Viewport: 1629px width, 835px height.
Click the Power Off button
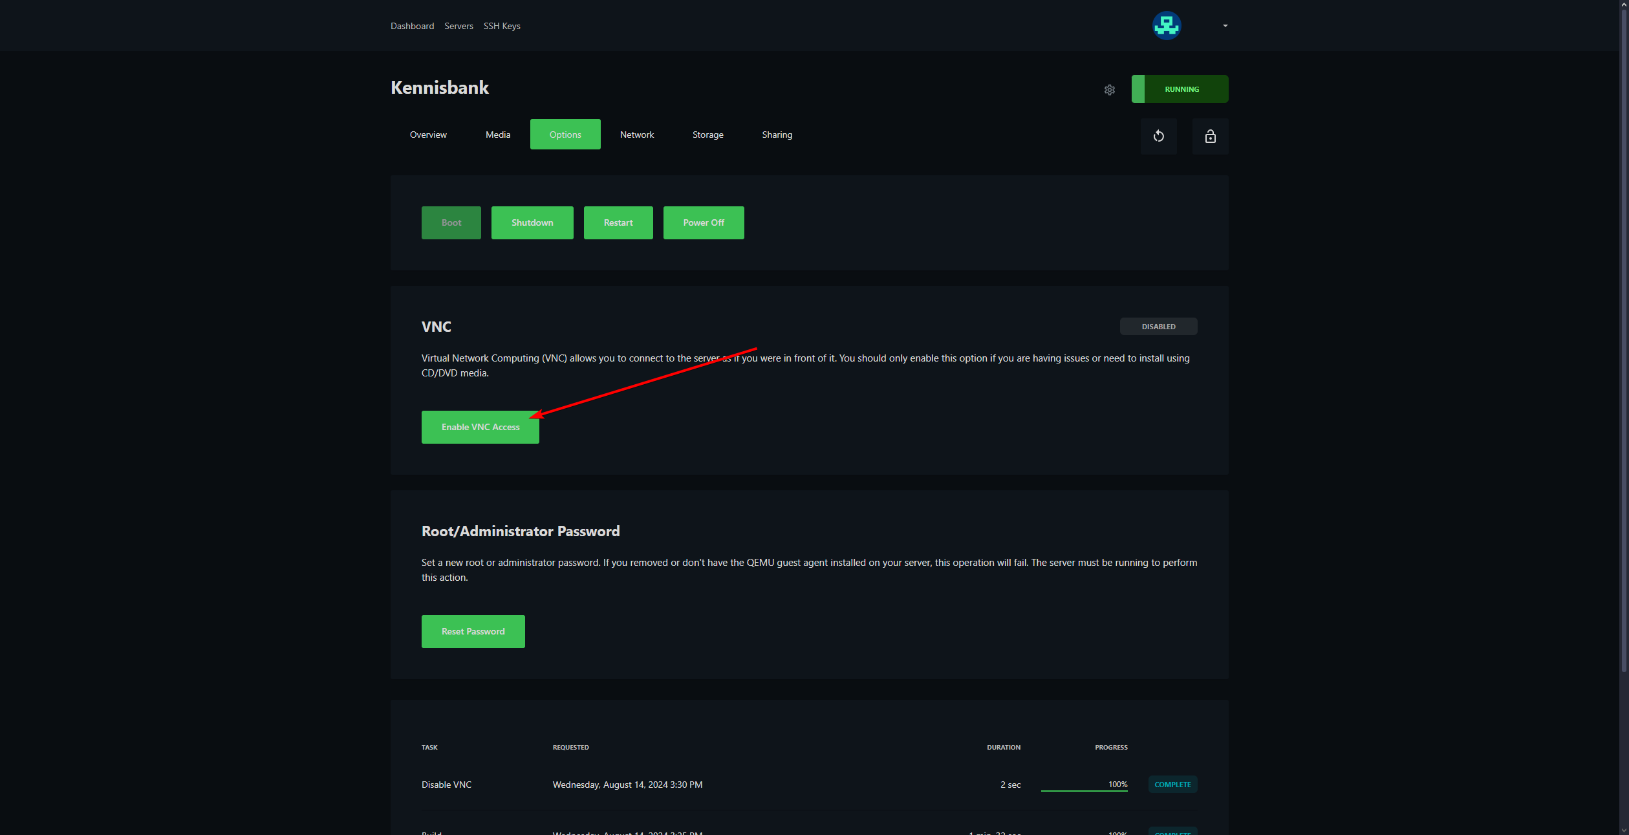[x=703, y=222]
